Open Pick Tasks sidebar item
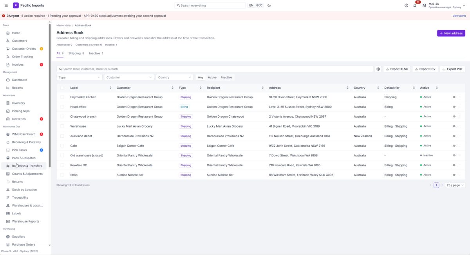This screenshot has width=470, height=255. [24, 150]
